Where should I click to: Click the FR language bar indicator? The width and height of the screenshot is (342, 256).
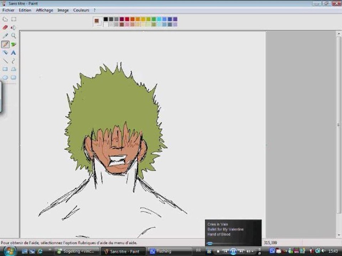198,251
